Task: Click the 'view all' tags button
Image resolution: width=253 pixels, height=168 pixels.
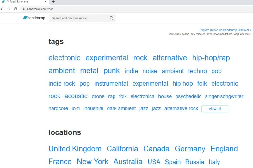Action: 215,109
